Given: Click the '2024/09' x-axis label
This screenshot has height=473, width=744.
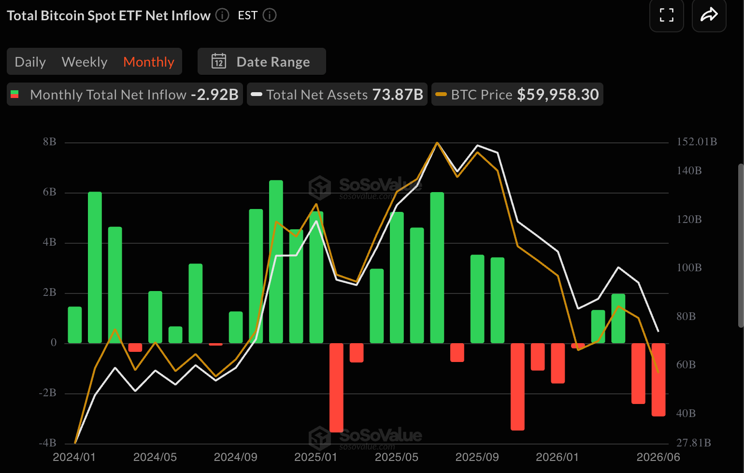Looking at the screenshot, I should point(235,457).
